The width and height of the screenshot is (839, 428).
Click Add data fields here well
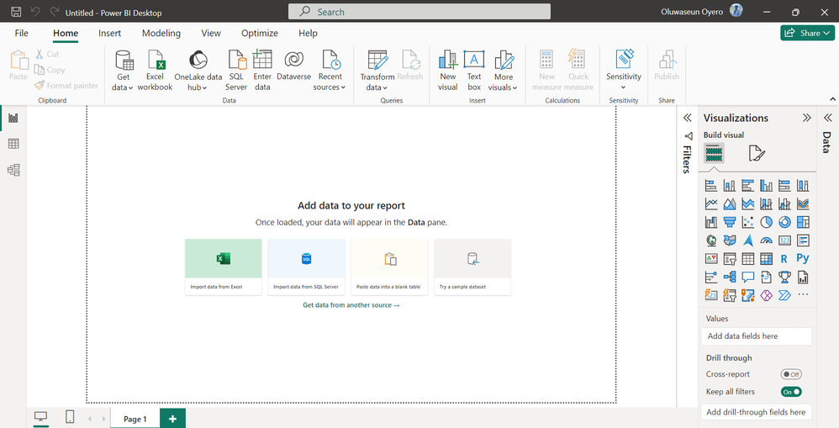(756, 336)
